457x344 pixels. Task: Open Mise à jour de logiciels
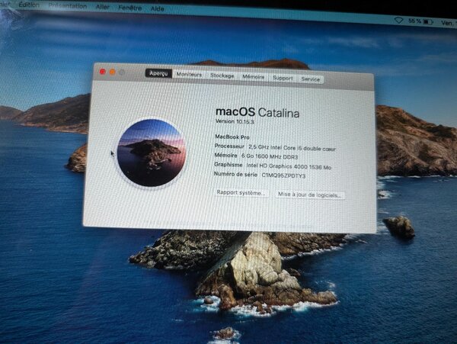309,195
